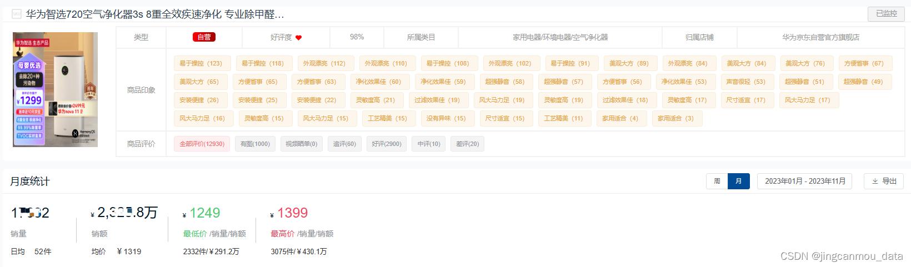Screen dimensions: 911x267
Task: Click the lowest price value 1249
Action: pos(204,213)
